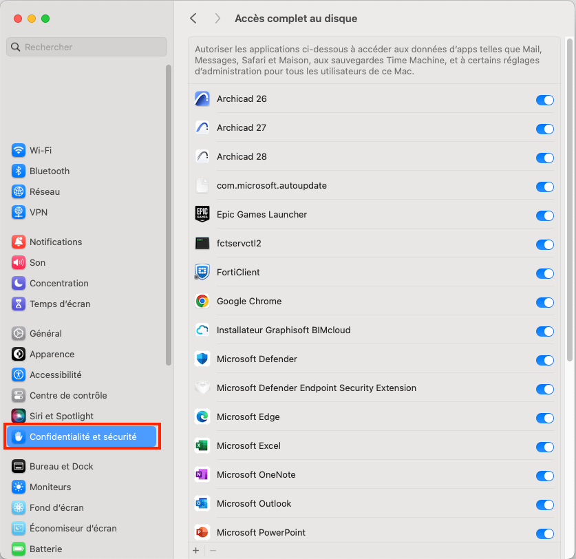Toggle Microsoft Defender disk access off

coord(544,360)
